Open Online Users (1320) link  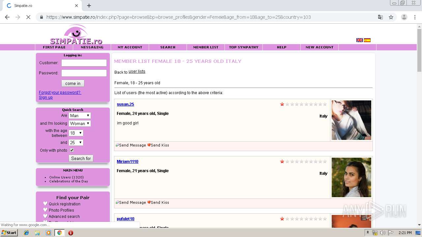tap(66, 177)
